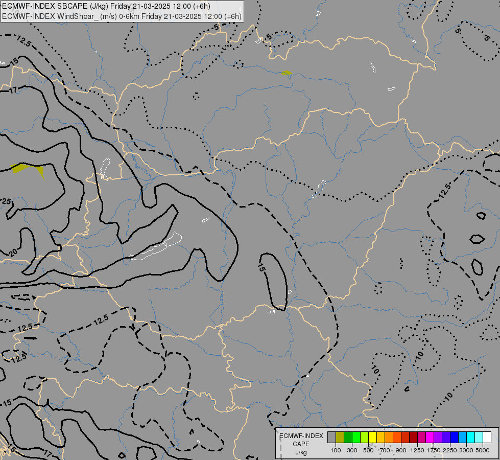Select the orange-red swatch left of 900
This screenshot has width=500, height=460.
click(x=397, y=438)
